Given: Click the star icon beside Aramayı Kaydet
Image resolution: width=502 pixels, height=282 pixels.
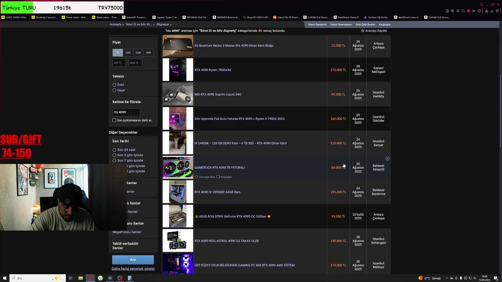Looking at the screenshot, I should click(362, 31).
